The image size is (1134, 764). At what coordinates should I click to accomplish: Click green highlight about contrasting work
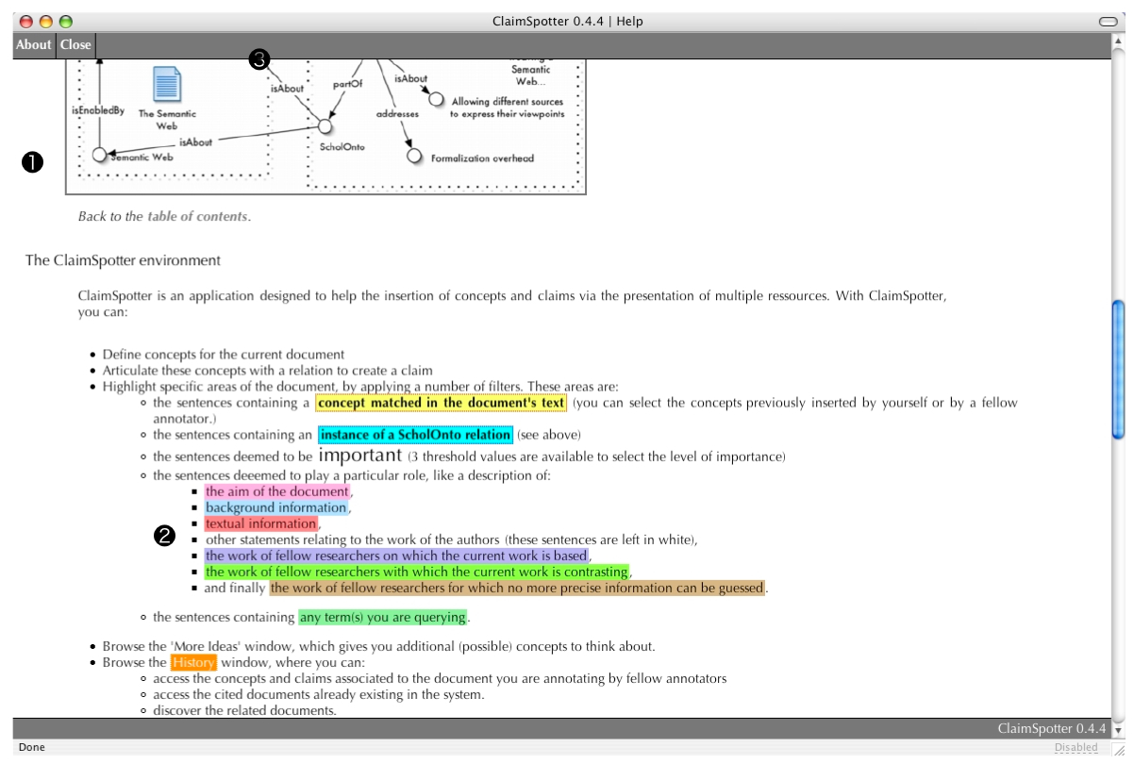point(417,572)
